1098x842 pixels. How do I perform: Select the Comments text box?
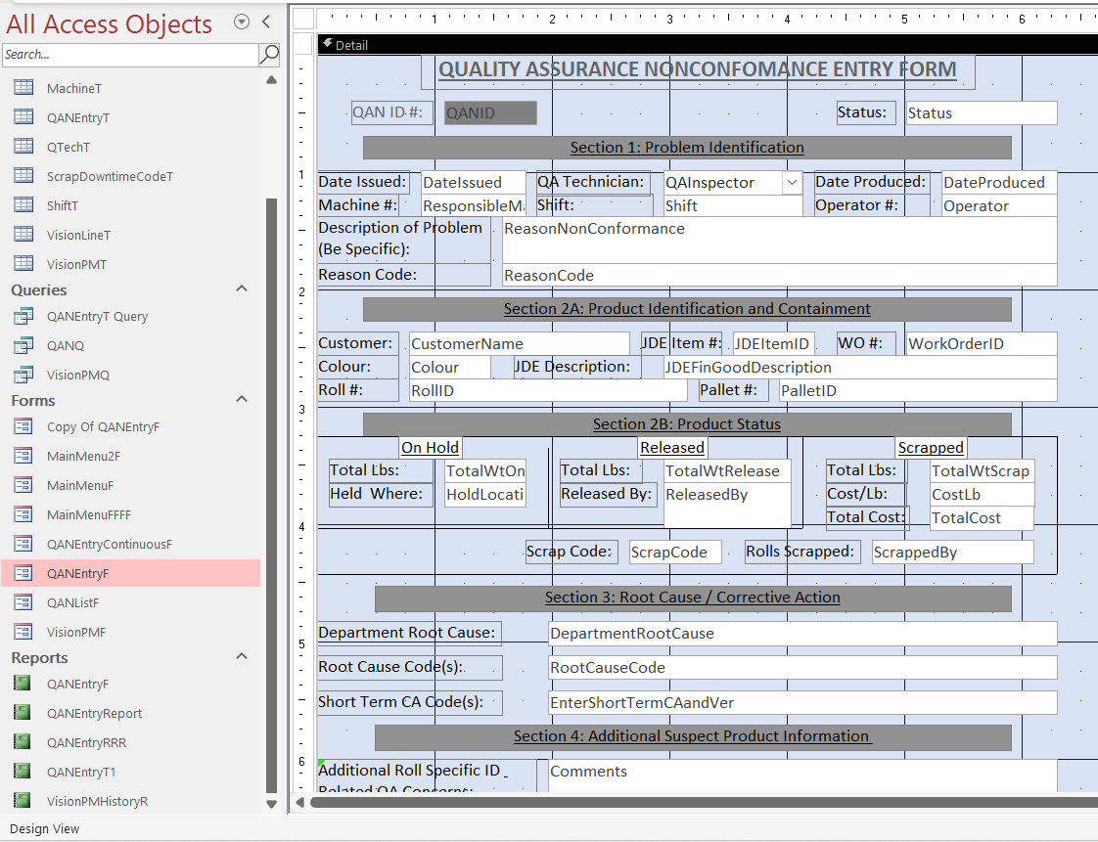(802, 776)
